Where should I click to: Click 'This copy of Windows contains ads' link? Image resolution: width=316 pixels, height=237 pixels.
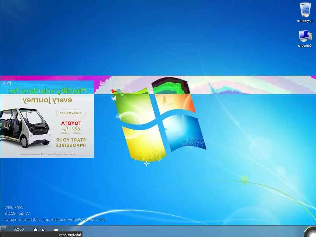(x=55, y=220)
